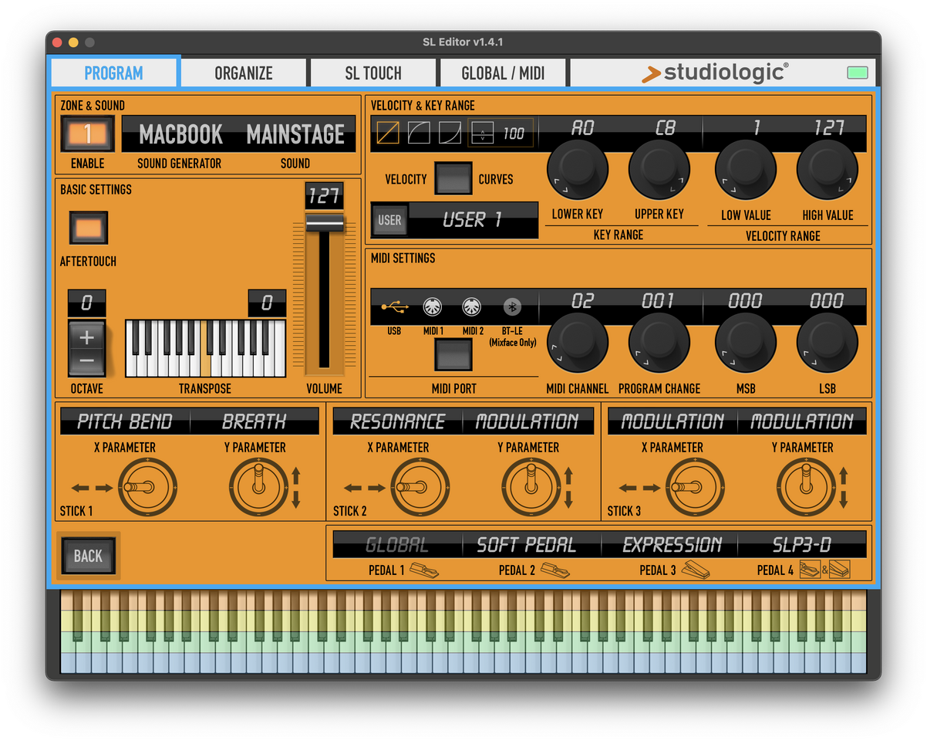Open Stick 2 RESONANCE X parameter selector
The width and height of the screenshot is (927, 741).
[397, 421]
